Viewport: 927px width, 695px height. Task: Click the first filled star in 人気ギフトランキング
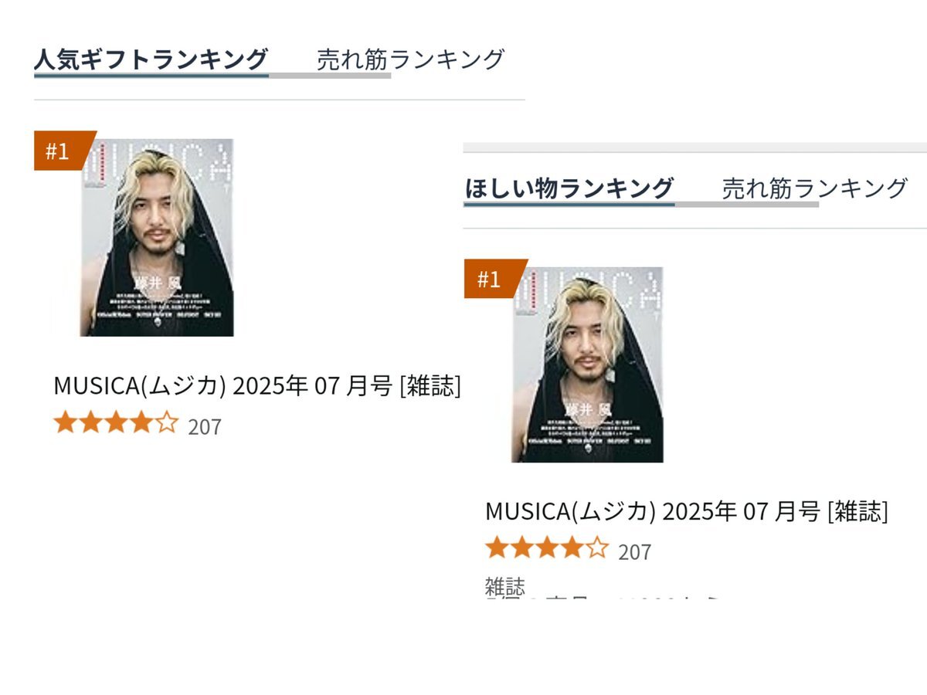(66, 424)
